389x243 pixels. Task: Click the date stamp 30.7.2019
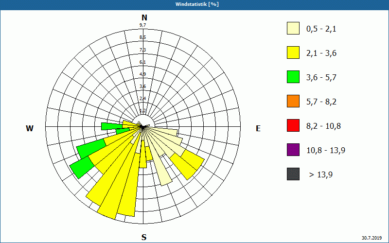click(371, 238)
